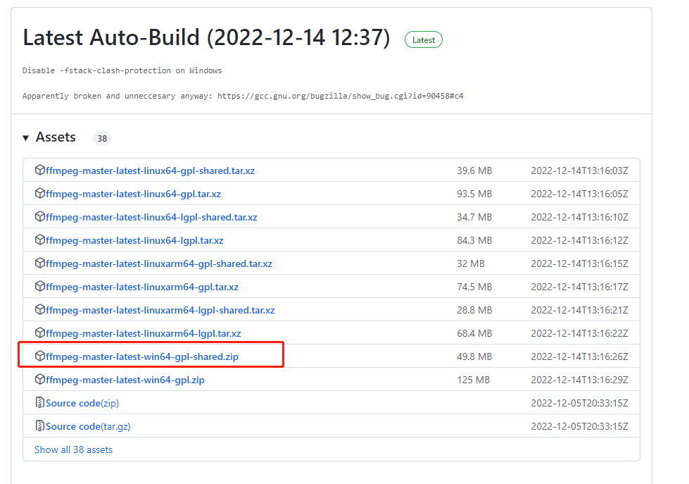Click timestamp 2022-12-14T13:16:26Z
The width and height of the screenshot is (689, 484).
pyautogui.click(x=580, y=357)
